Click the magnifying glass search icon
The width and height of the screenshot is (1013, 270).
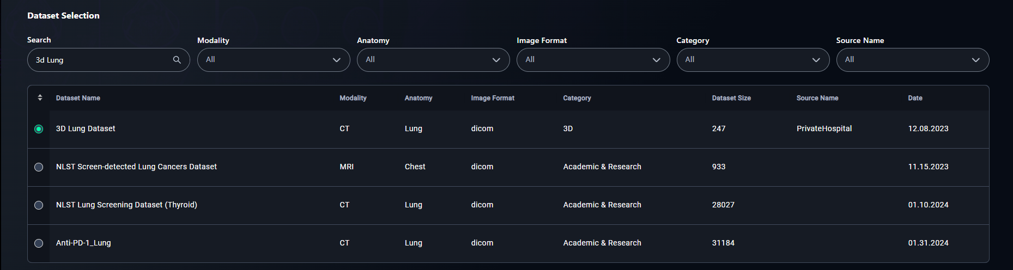coord(177,60)
